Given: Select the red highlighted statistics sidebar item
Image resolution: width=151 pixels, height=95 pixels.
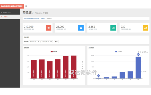Looking at the screenshot, I should point(10,17).
